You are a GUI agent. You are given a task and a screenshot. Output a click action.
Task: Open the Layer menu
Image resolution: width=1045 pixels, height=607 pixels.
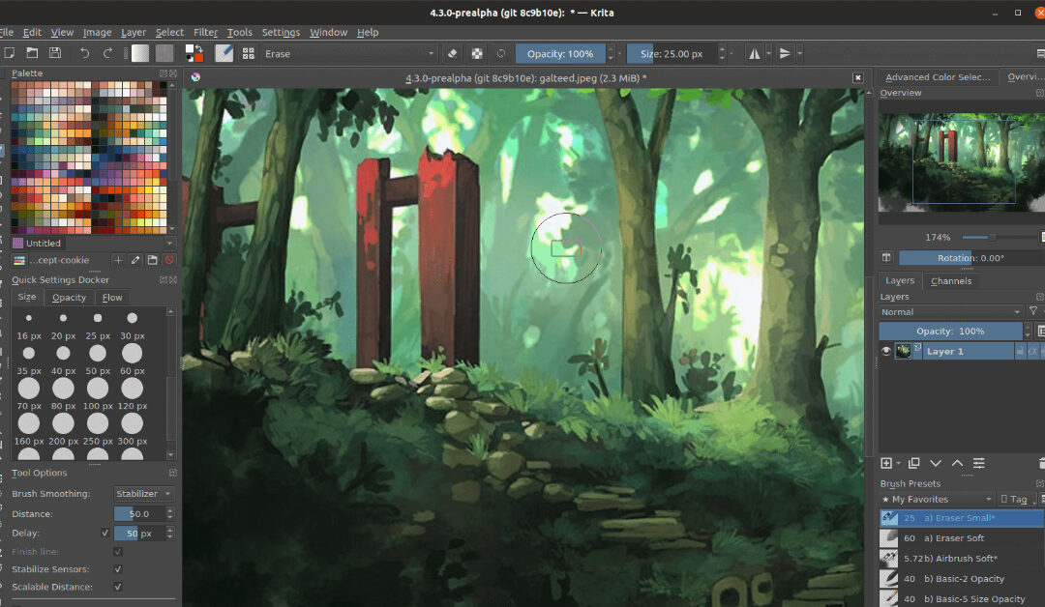tap(134, 32)
